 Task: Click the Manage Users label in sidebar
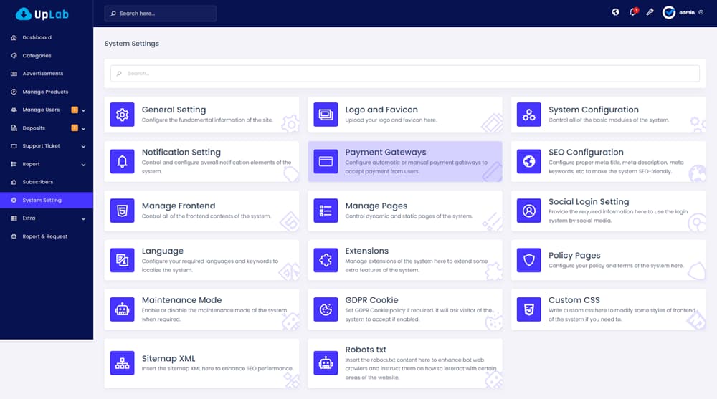[41, 110]
